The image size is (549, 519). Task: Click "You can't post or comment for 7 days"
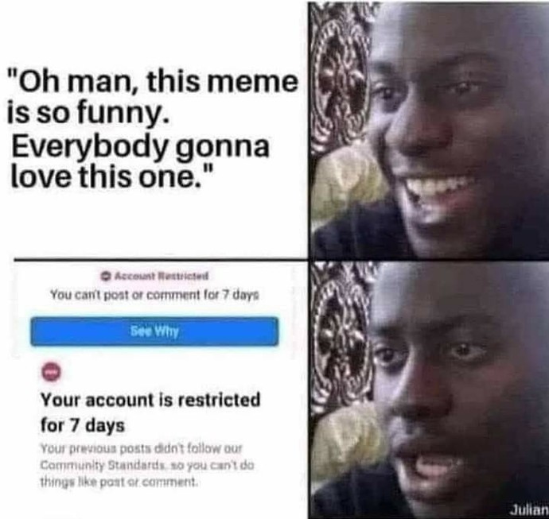[154, 295]
